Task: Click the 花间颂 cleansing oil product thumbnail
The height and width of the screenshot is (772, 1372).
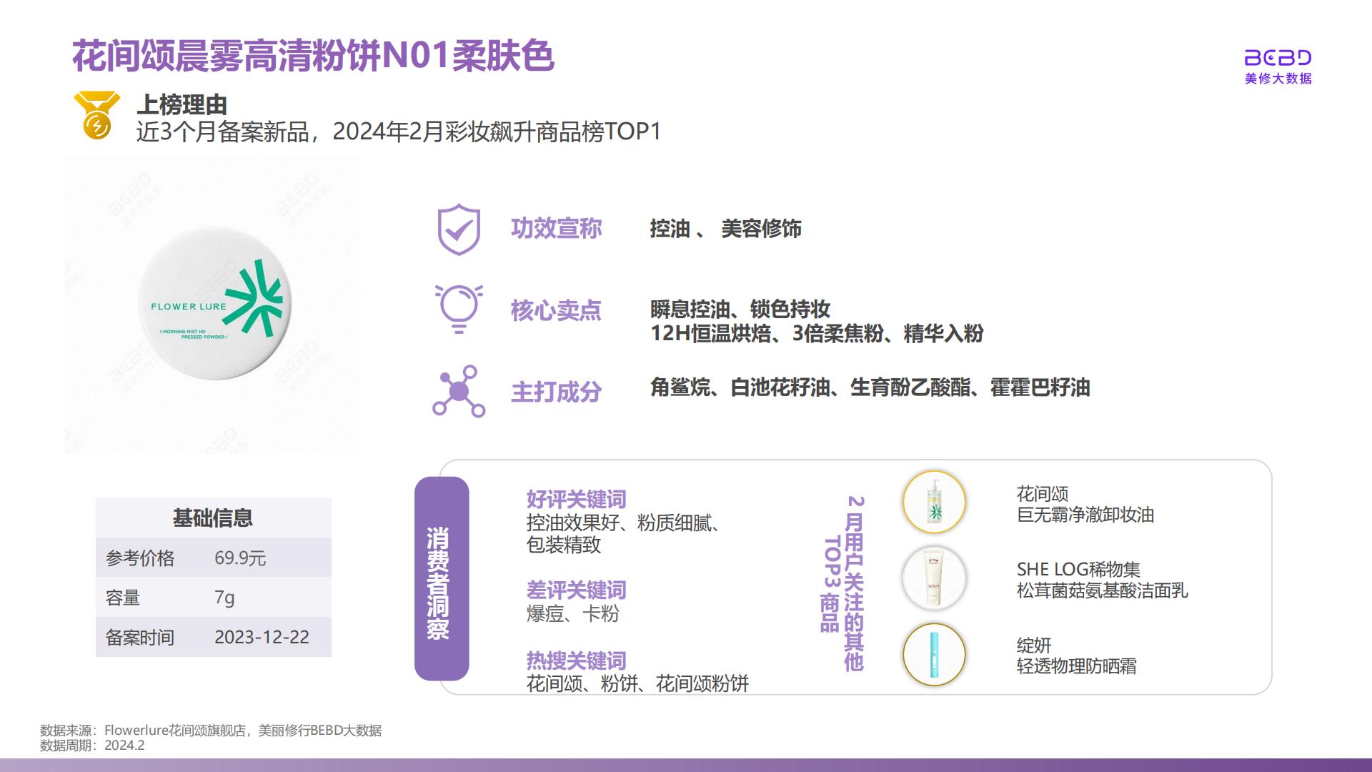Action: 934,502
